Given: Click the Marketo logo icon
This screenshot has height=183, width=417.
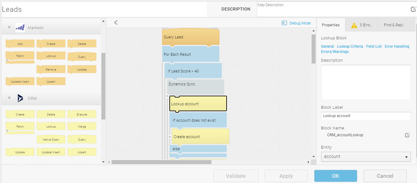Looking at the screenshot, I should click(x=20, y=27).
